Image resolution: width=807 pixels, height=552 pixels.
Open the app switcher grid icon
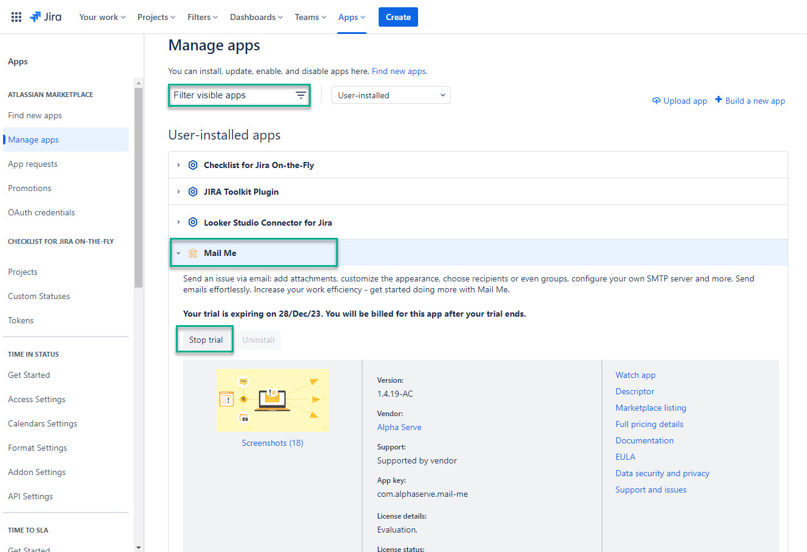tap(16, 17)
